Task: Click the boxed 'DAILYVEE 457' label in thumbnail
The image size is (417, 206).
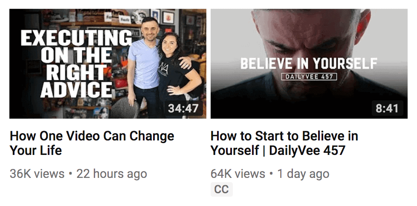Action: coord(309,77)
